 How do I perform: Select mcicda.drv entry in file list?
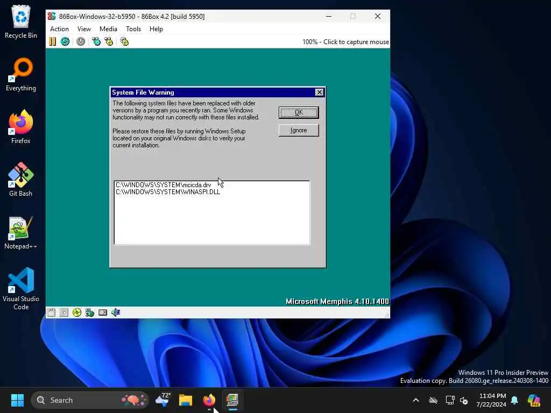coord(164,185)
